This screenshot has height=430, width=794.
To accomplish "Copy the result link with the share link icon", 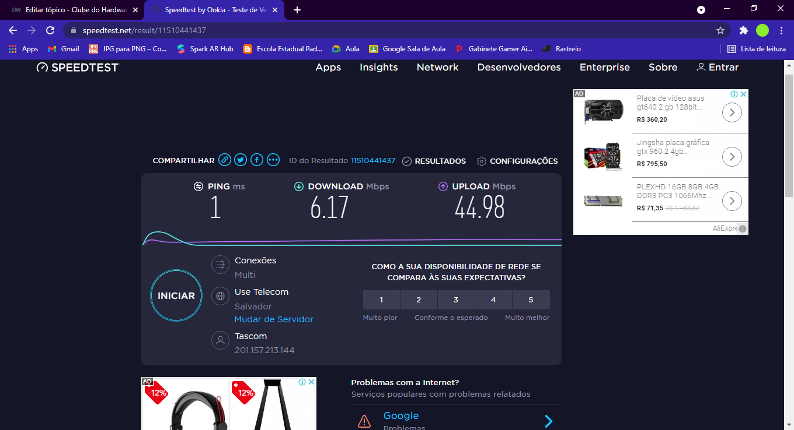I will [x=224, y=160].
